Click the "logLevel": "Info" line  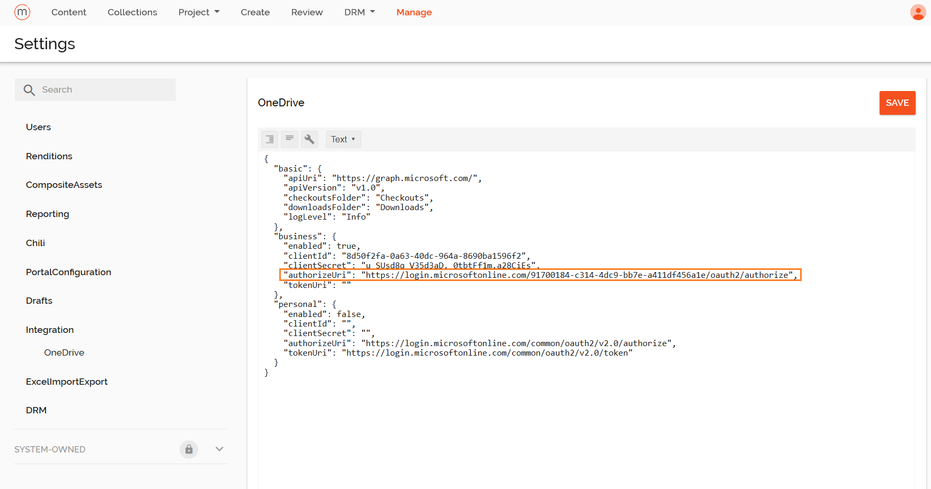(x=327, y=217)
